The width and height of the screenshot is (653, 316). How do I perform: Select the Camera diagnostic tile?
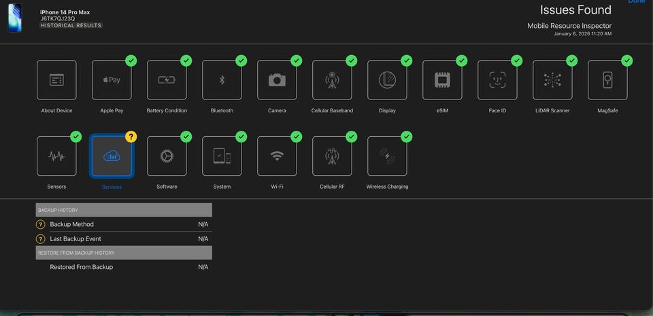tap(277, 80)
